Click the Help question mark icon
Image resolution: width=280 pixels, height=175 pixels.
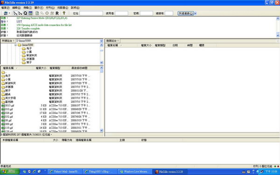(x=64, y=13)
